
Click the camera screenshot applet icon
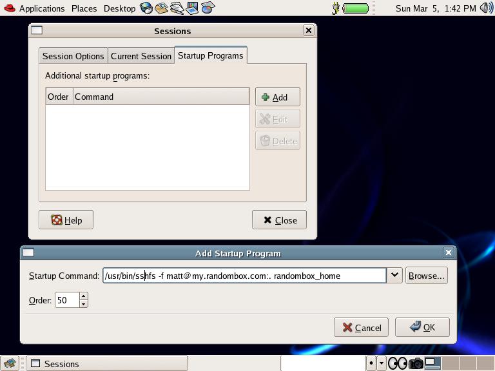[x=416, y=364]
